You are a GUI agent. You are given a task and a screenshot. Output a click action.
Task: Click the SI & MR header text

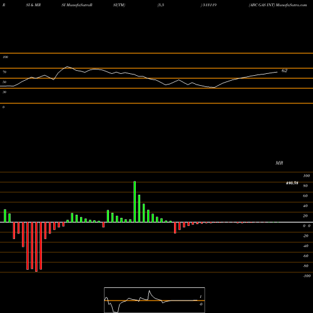(33, 5)
